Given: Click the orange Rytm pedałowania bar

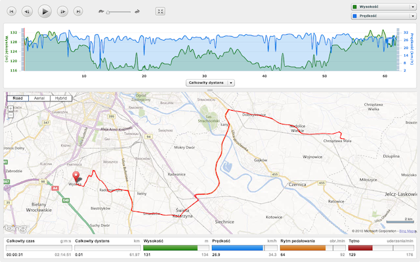Looking at the screenshot, I should tap(303, 248).
